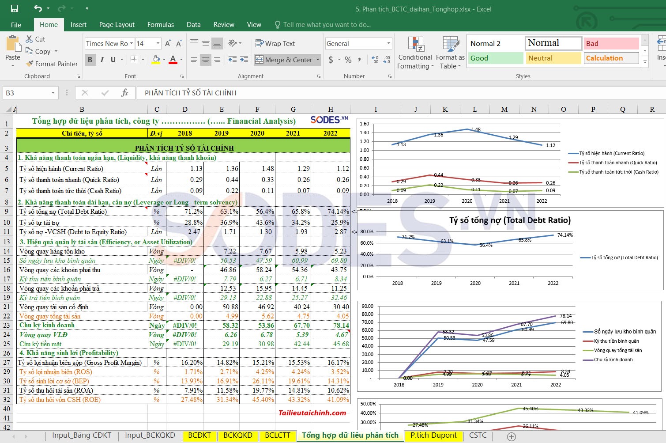Click the Save icon in title bar

15,8
